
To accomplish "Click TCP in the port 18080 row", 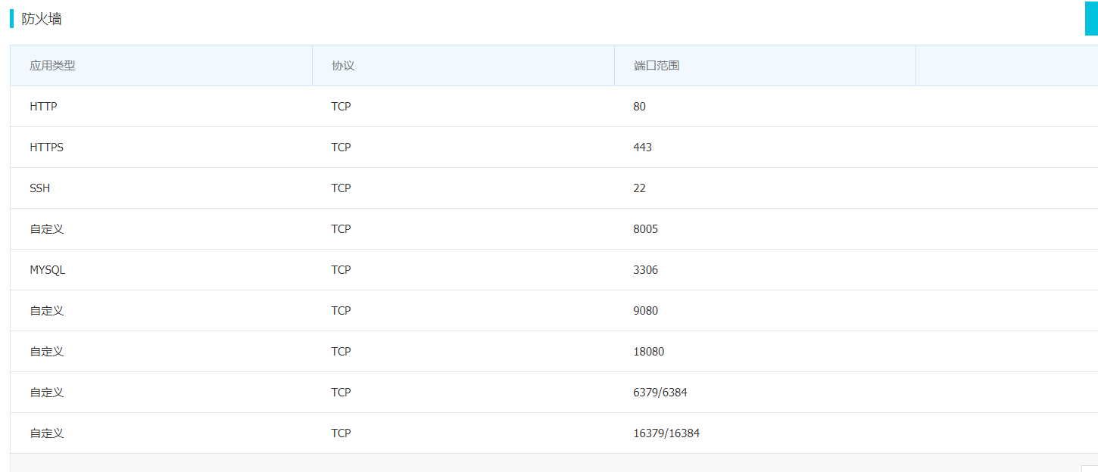I will pos(341,352).
